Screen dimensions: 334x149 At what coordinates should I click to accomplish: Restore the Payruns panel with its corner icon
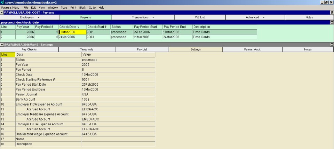click(332, 13)
